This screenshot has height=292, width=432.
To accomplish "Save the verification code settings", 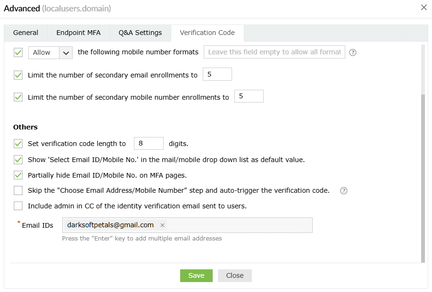I will 196,275.
